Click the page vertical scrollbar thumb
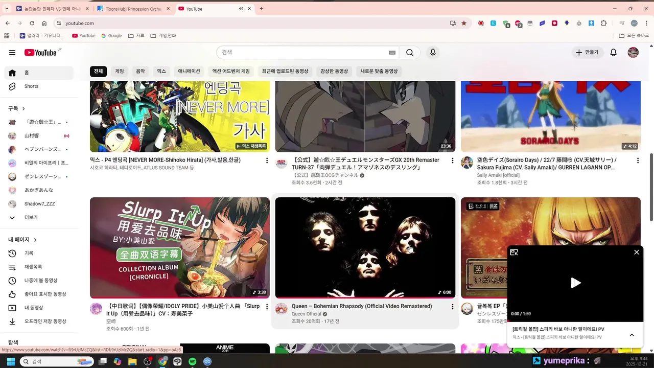Image resolution: width=654 pixels, height=368 pixels. pyautogui.click(x=650, y=188)
